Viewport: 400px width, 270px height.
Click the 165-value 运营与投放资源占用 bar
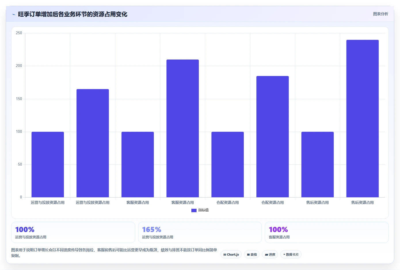pos(93,143)
